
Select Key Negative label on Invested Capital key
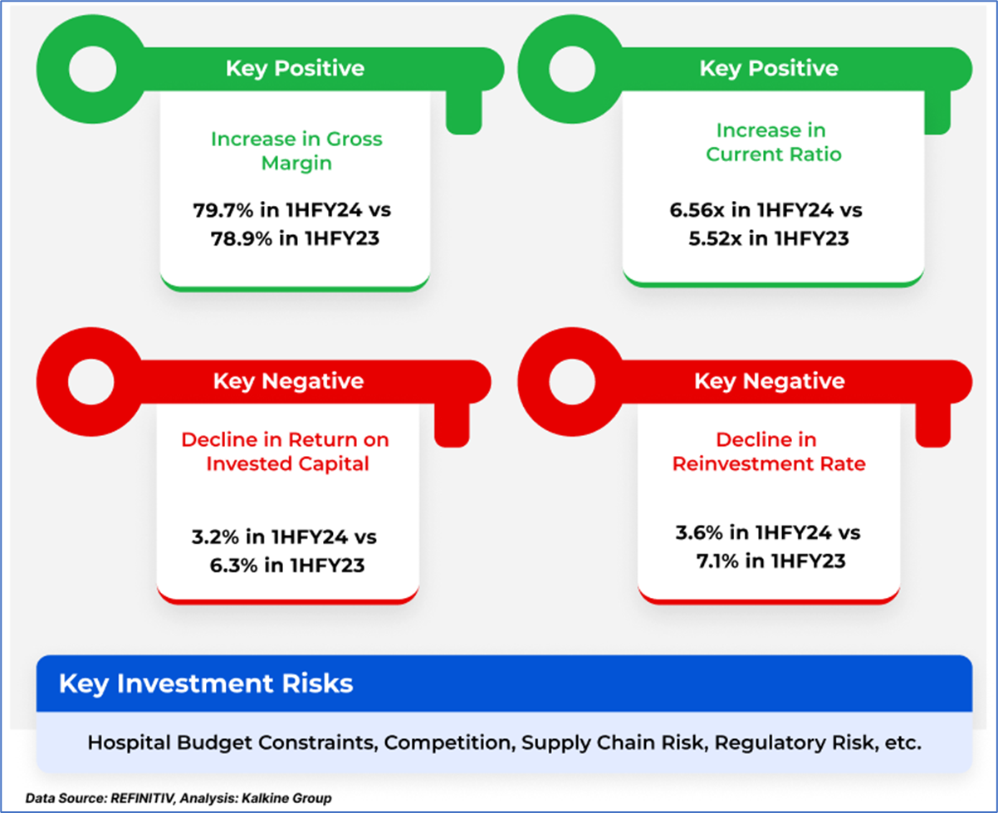(288, 381)
